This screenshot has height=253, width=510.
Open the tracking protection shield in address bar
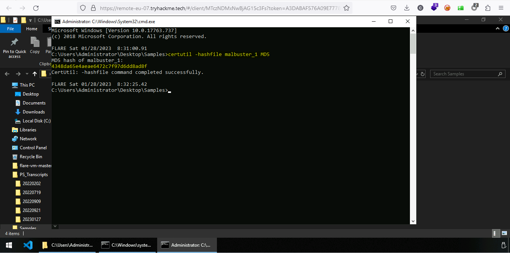pos(83,8)
